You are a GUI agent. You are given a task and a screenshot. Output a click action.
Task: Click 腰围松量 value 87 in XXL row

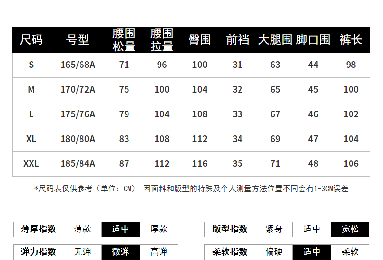pyautogui.click(x=124, y=163)
